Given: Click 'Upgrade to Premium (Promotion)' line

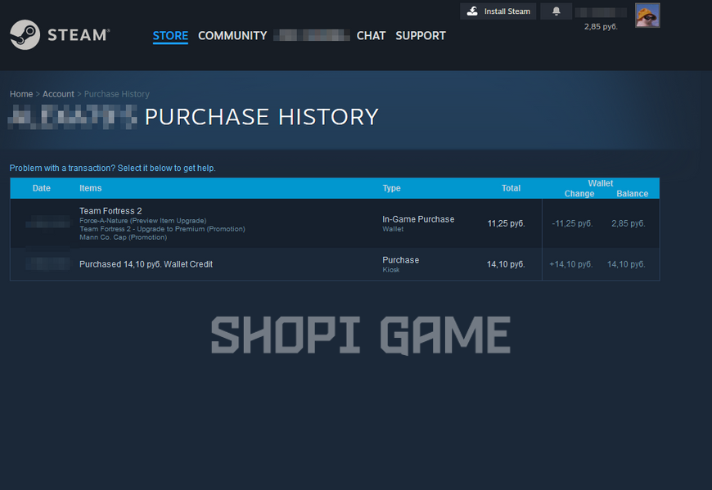Looking at the screenshot, I should pyautogui.click(x=162, y=229).
